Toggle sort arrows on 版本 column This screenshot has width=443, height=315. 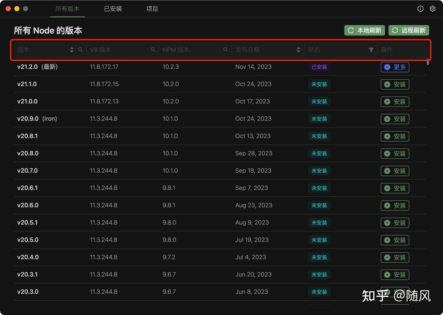72,50
